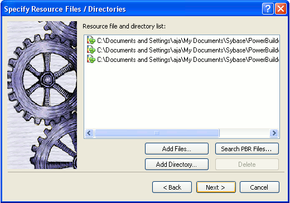This screenshot has width=290, height=203.
Task: Click the horizontal scrollbar thumb
Action: click(x=157, y=133)
